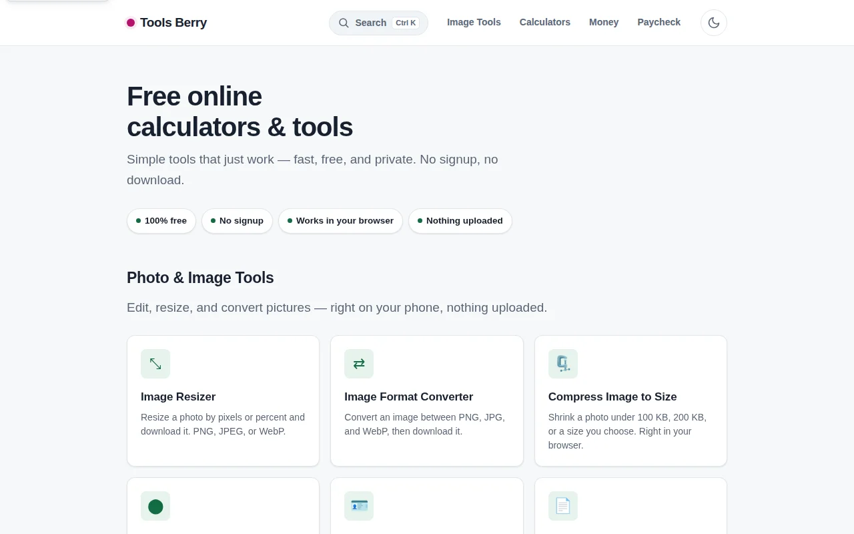Open the Compress Image to Size title
This screenshot has height=534, width=854.
[612, 396]
